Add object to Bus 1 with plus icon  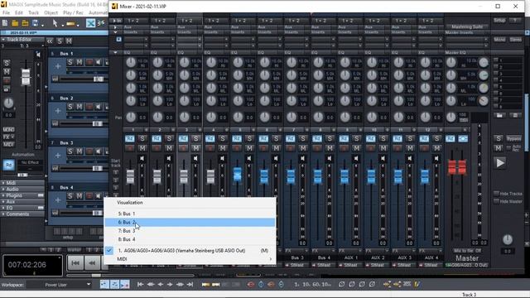(58, 66)
